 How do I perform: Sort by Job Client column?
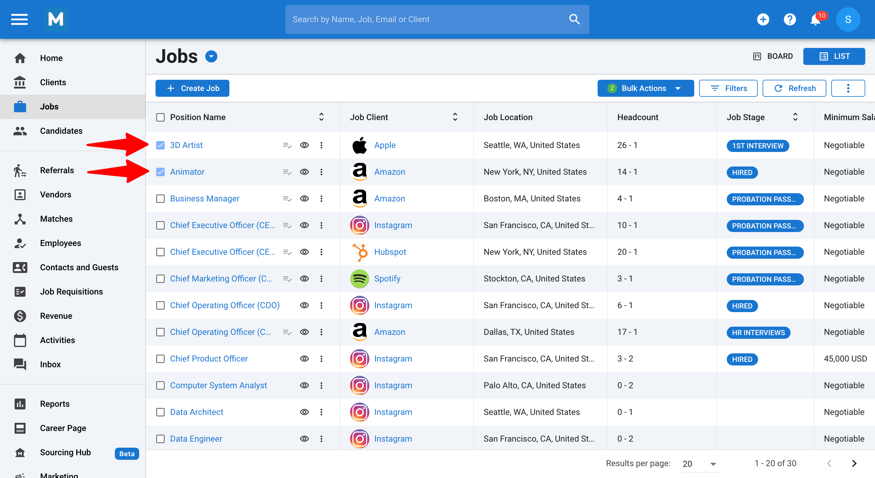[455, 117]
